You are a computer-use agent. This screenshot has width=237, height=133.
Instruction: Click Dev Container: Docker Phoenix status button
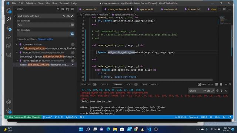coord(23,117)
